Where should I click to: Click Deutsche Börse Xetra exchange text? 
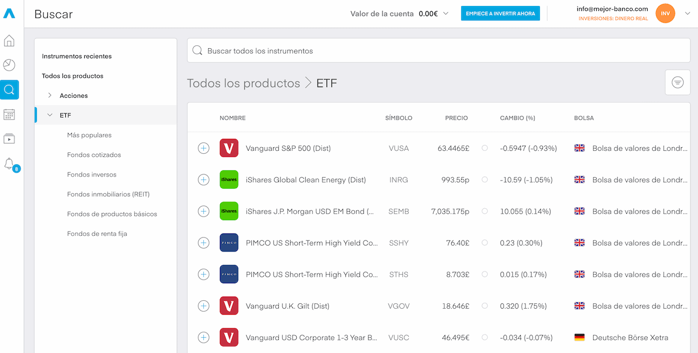pos(630,338)
